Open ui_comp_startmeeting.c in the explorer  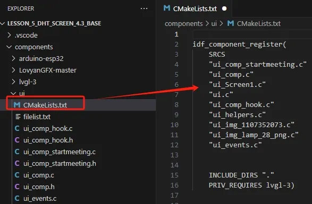tap(60, 152)
